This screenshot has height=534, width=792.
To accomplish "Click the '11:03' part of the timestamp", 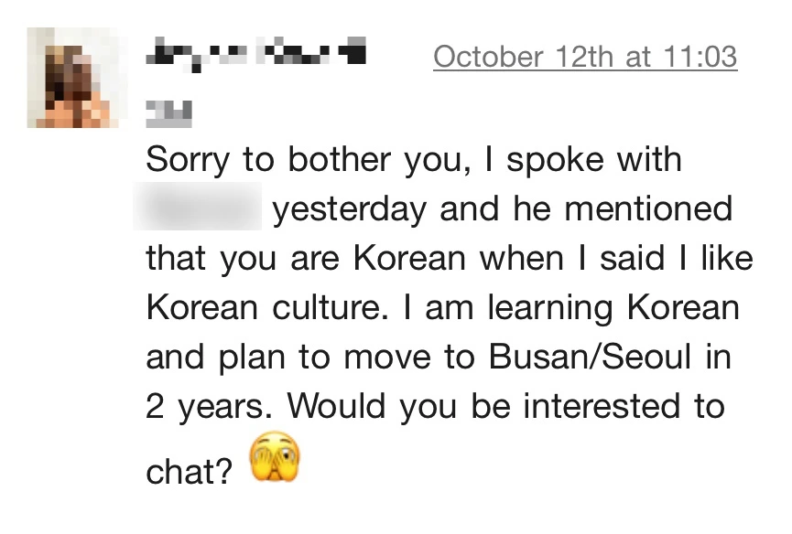I will click(700, 57).
